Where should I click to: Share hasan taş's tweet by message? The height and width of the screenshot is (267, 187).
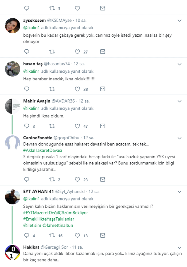coord(103,89)
